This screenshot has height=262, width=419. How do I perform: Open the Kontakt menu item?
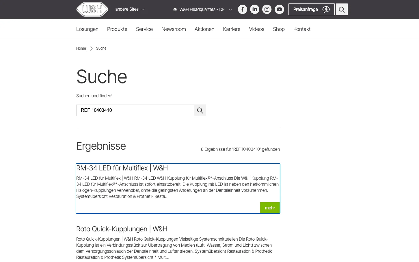pyautogui.click(x=302, y=29)
